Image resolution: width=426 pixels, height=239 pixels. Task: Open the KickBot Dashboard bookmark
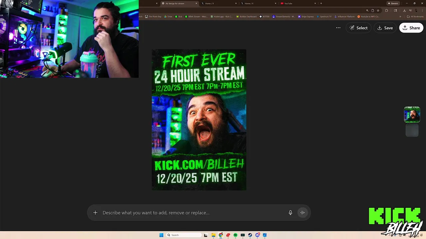click(246, 17)
